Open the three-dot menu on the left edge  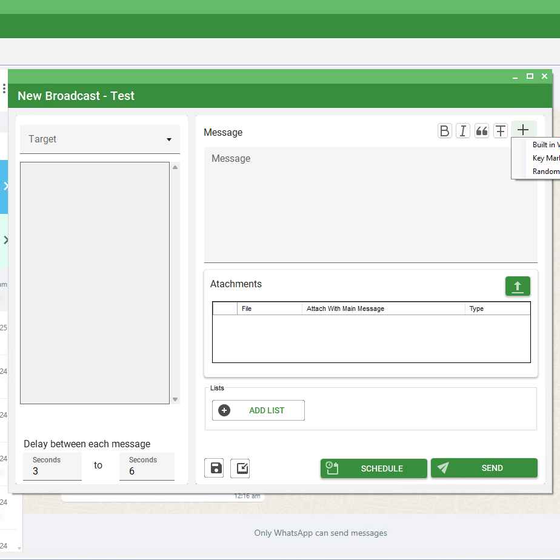click(x=5, y=88)
